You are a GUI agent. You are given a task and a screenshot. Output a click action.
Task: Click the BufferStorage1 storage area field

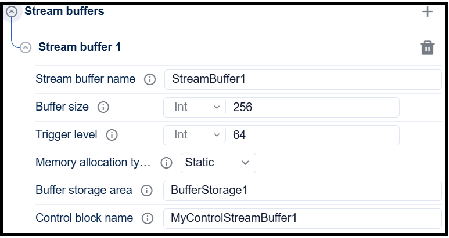302,191
